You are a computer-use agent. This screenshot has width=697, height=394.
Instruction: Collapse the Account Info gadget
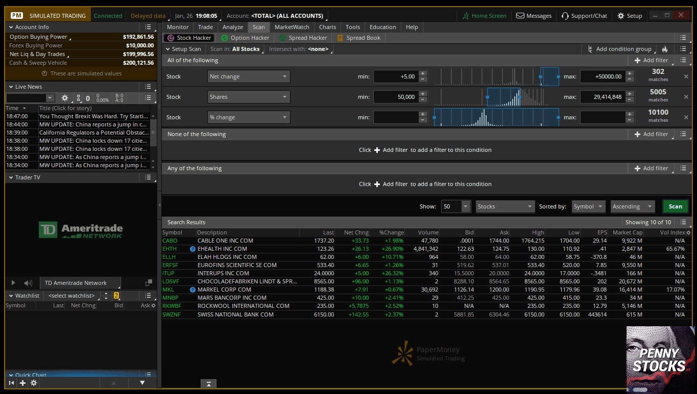tap(11, 27)
